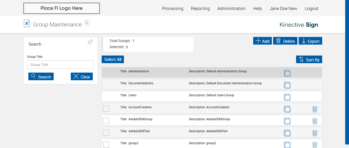Open the Reporting menu
349x148 pixels.
click(x=200, y=8)
